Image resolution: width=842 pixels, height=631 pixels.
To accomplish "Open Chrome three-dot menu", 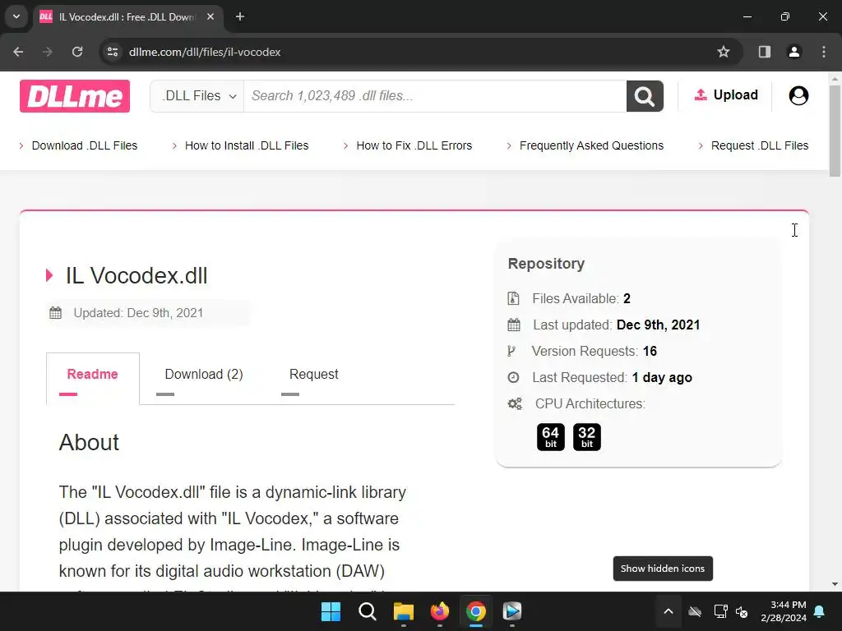I will [824, 52].
